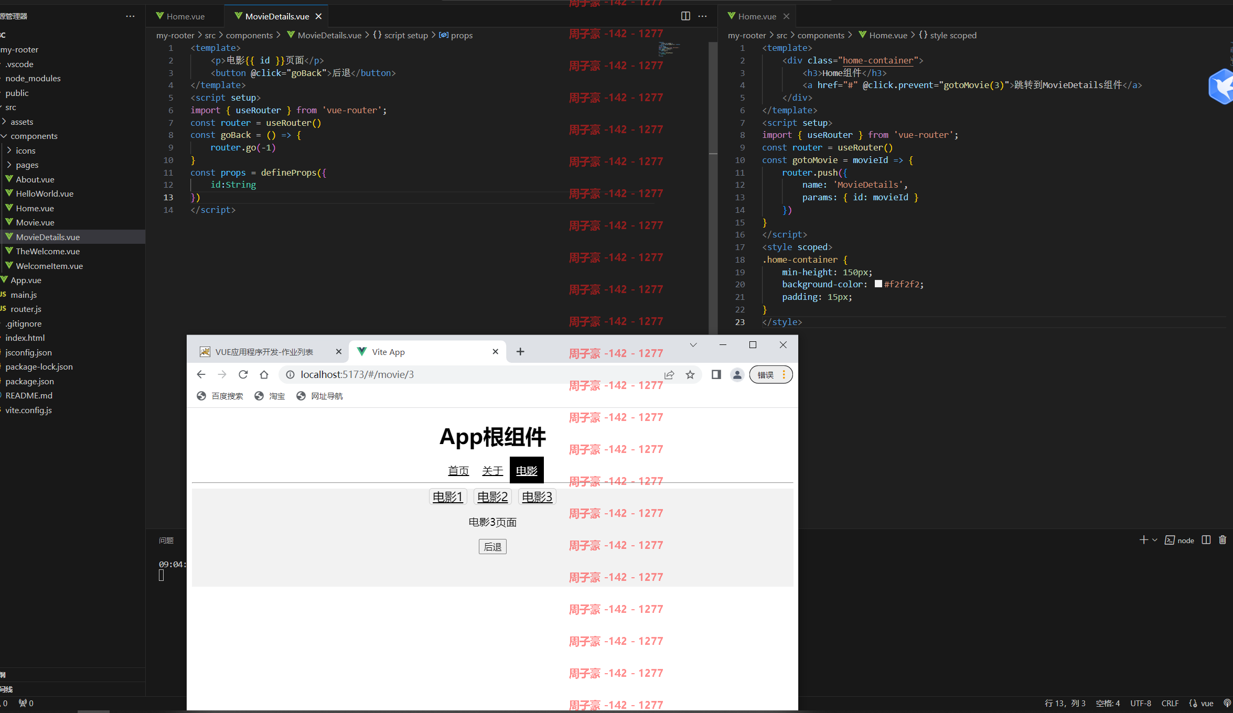
Task: Open new browser tab
Action: tap(520, 352)
